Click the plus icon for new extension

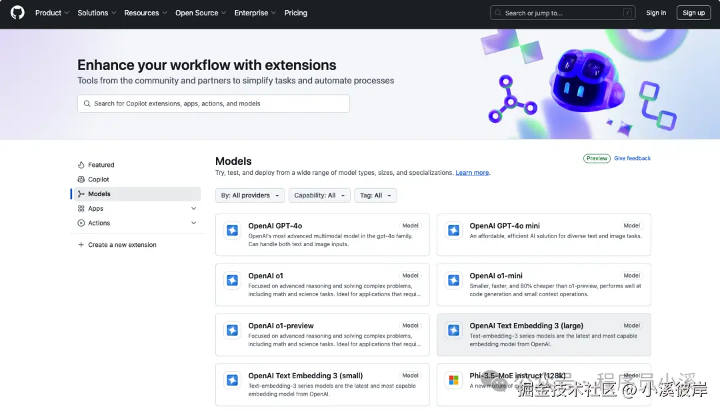click(81, 245)
